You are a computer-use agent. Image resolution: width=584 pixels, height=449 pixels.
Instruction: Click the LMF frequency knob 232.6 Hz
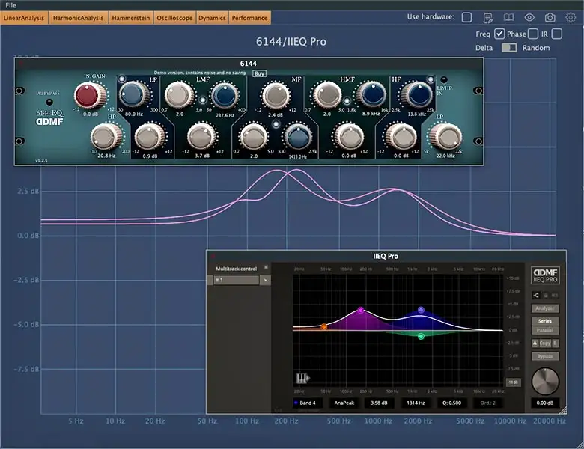(x=225, y=95)
